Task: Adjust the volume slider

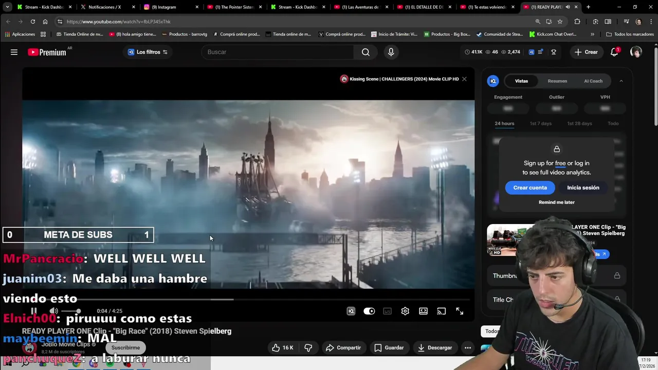Action: tap(71, 311)
